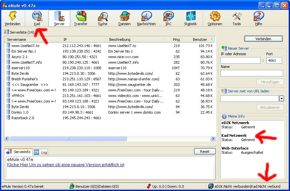Open the IRC chat toolbar icon
Image resolution: width=290 pixels, height=191 pixels.
(168, 16)
